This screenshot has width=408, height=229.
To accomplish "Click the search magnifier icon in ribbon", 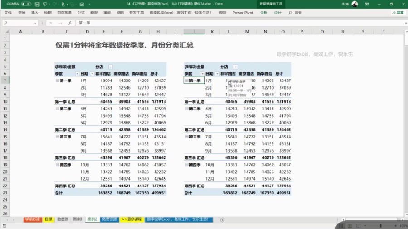I will (290, 13).
